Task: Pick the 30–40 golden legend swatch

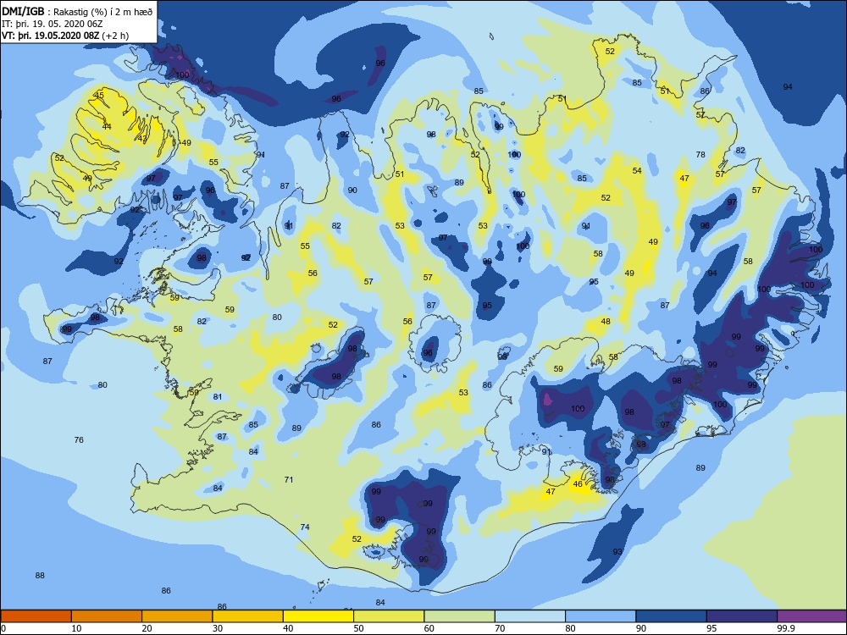Action: (x=248, y=616)
